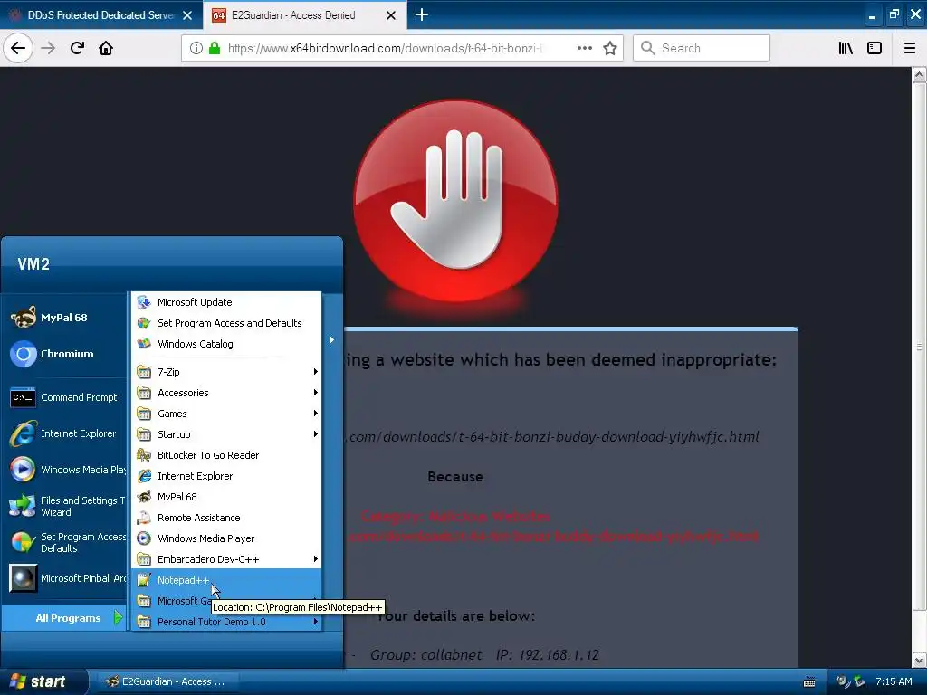This screenshot has height=695, width=927.
Task: Click the red stop hand image
Action: 456,201
